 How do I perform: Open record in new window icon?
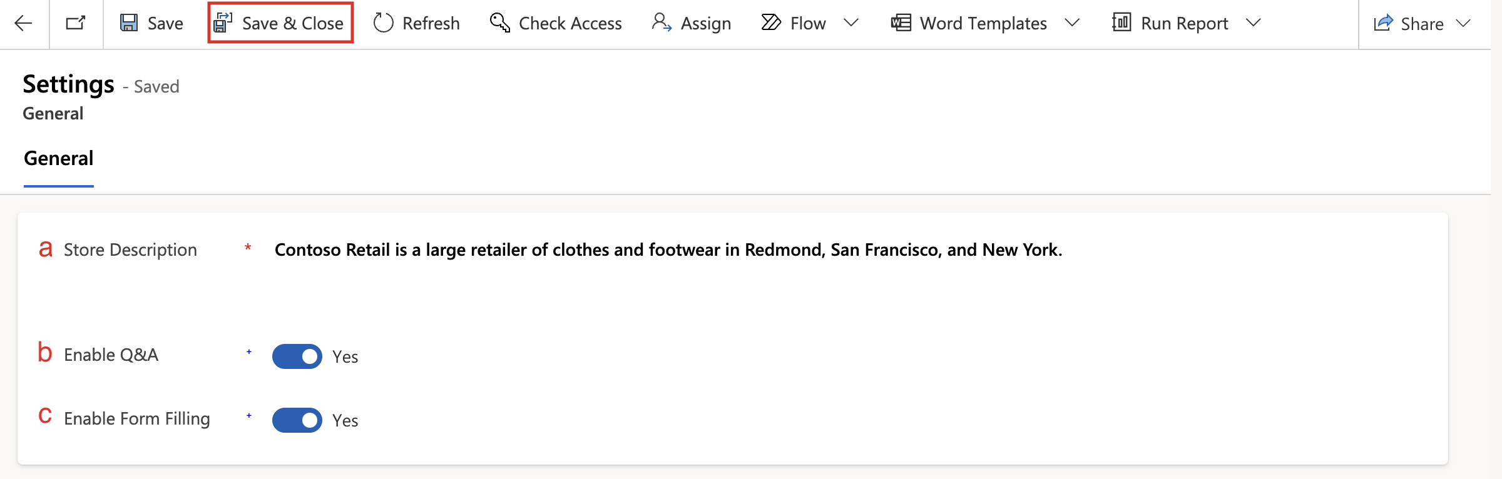click(76, 23)
